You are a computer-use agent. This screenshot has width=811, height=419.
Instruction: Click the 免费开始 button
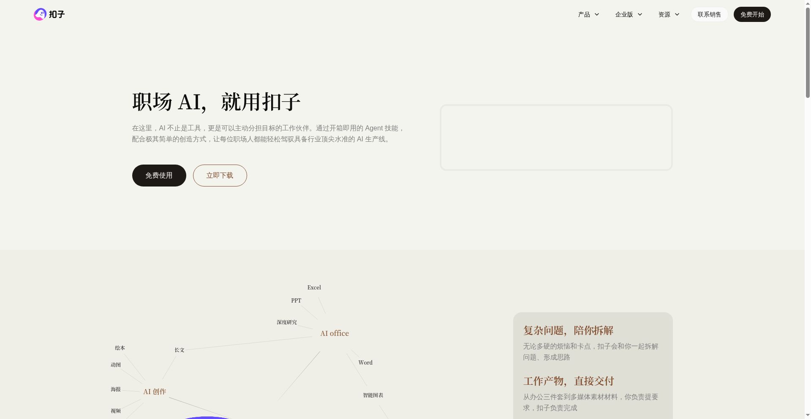pos(752,14)
